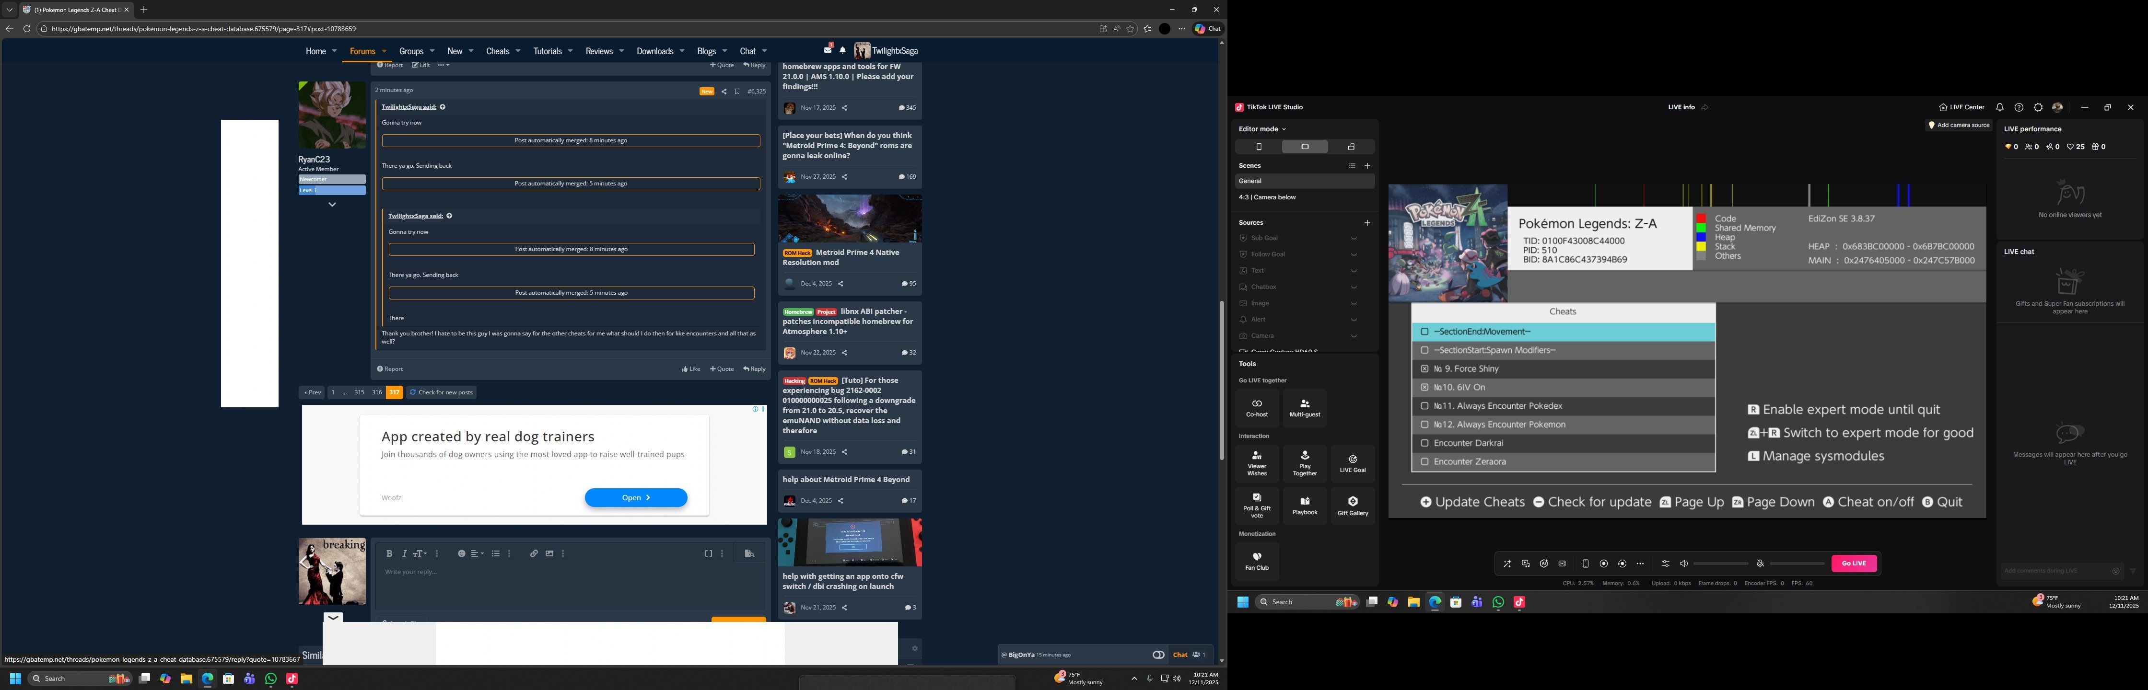
Task: Open the LIVE Center link
Action: click(x=1961, y=107)
